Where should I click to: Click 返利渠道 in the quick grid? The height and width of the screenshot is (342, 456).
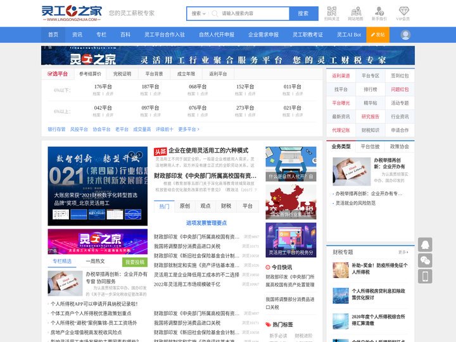tap(341, 76)
